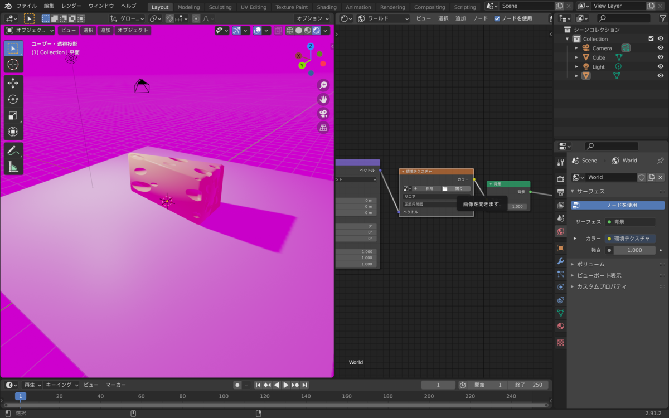Hide the Cube object in outliner
Screen dimensions: 669x418
click(661, 57)
